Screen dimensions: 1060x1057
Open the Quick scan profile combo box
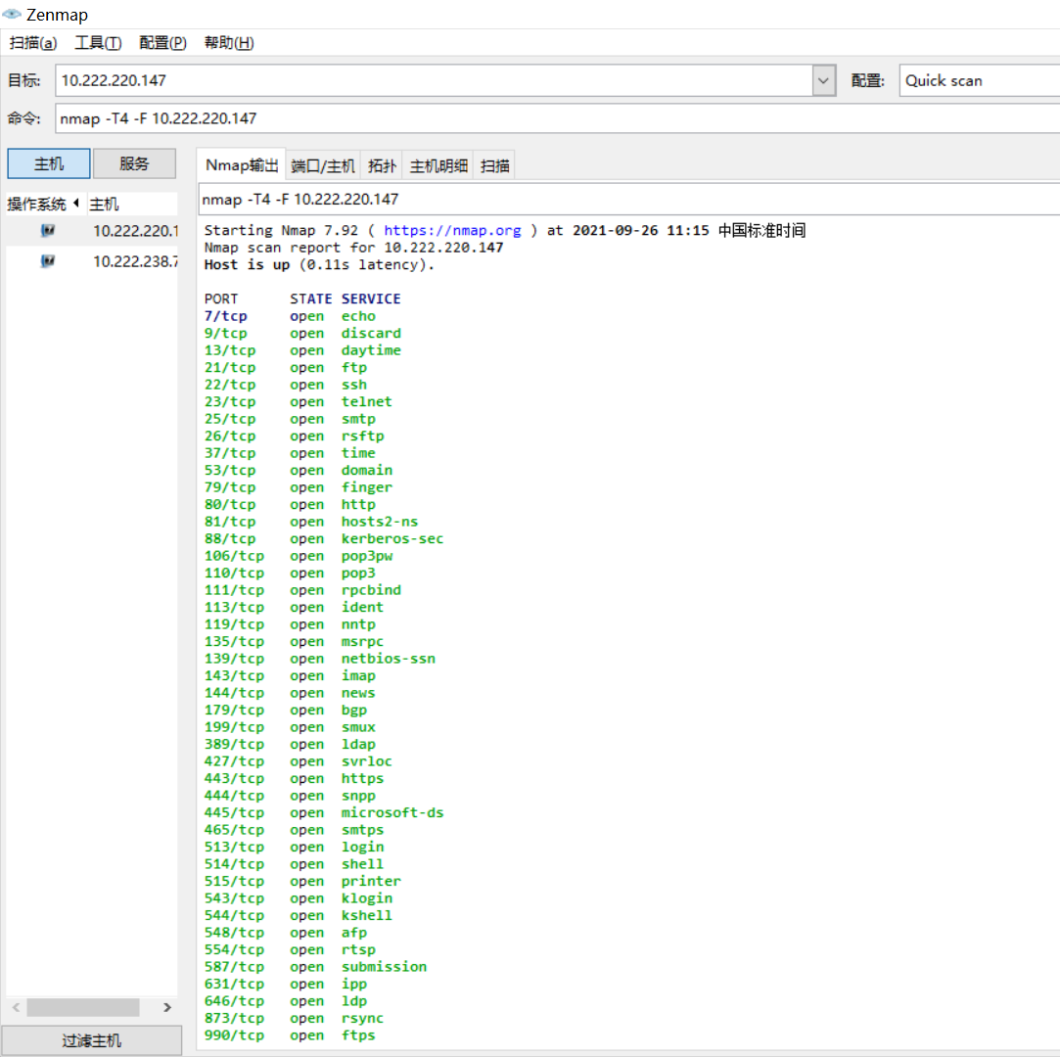(x=979, y=80)
